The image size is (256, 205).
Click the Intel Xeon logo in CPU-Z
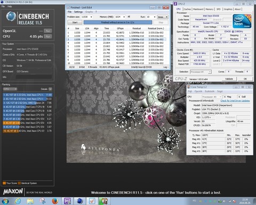(x=242, y=21)
